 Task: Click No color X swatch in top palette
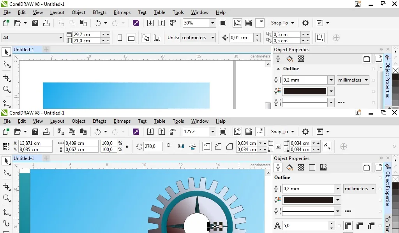(395, 70)
